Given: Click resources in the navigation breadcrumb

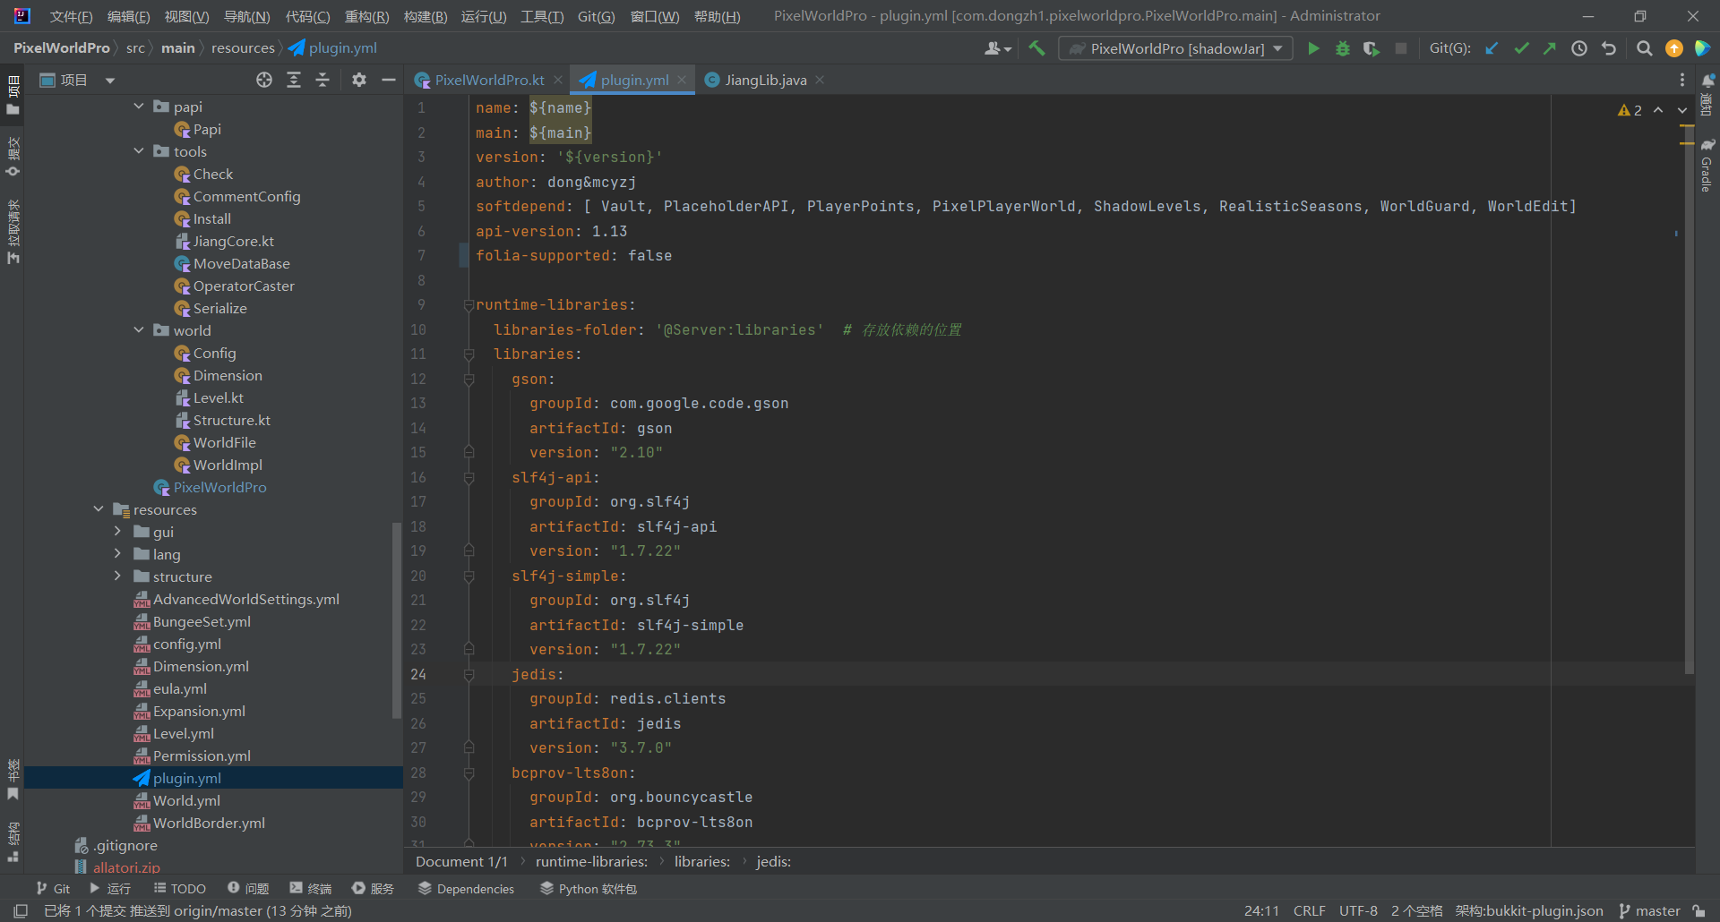Looking at the screenshot, I should tap(243, 48).
